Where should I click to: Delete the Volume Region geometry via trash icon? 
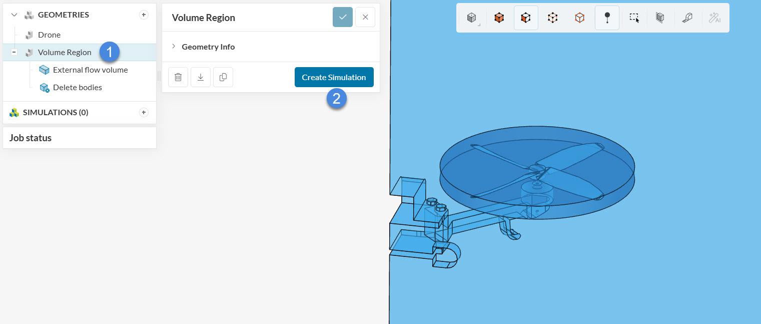178,77
